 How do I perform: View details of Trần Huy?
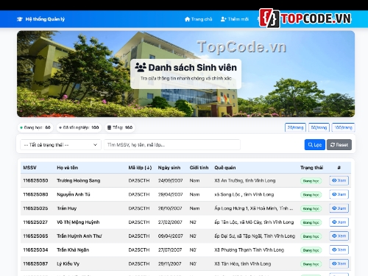tap(339, 208)
